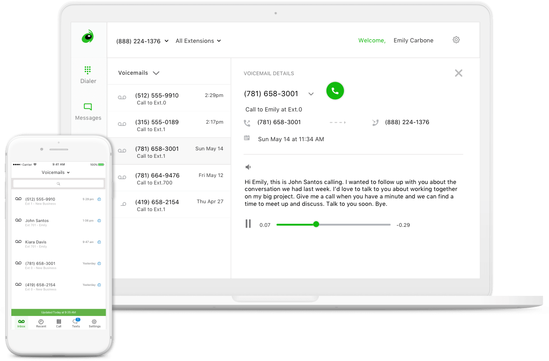Image resolution: width=549 pixels, height=361 pixels.
Task: Open the Call keypad on the phone app
Action: pos(58,323)
